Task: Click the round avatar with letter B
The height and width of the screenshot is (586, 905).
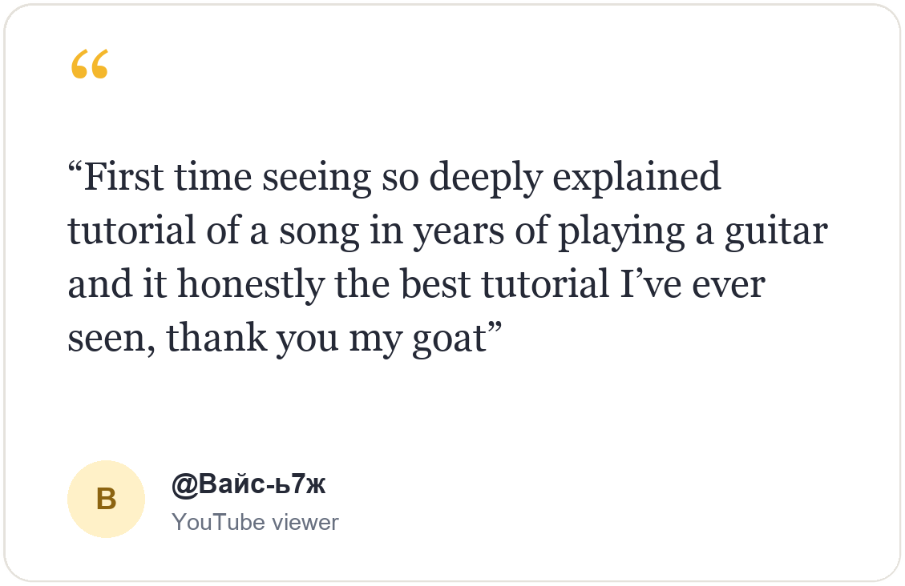Action: pyautogui.click(x=106, y=499)
